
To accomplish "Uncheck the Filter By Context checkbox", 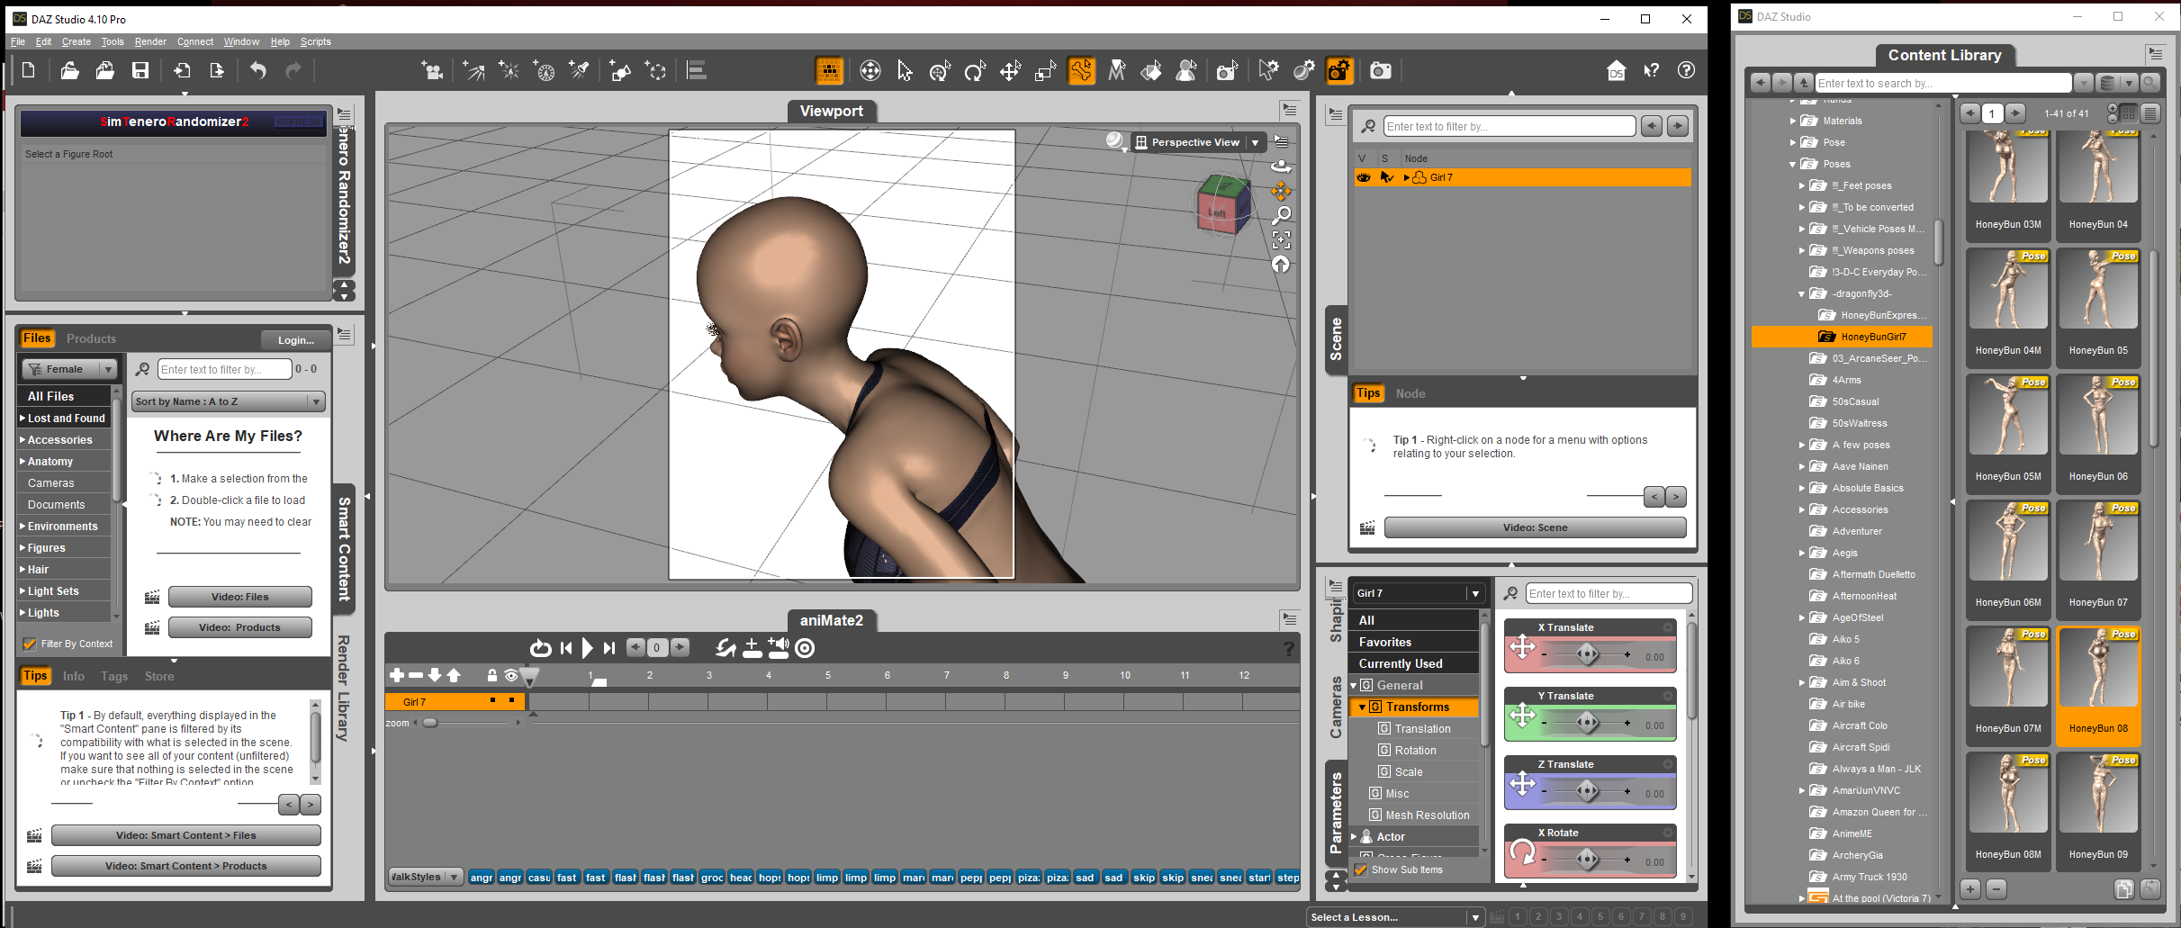I will click(30, 644).
